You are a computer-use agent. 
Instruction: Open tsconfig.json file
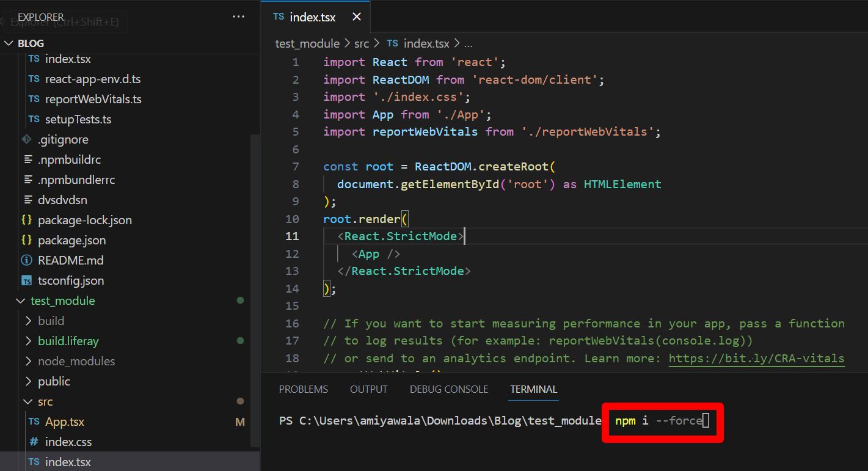tap(71, 280)
